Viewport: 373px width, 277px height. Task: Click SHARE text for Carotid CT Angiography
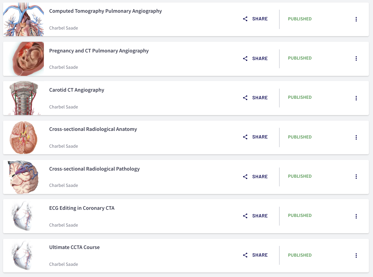coord(260,98)
